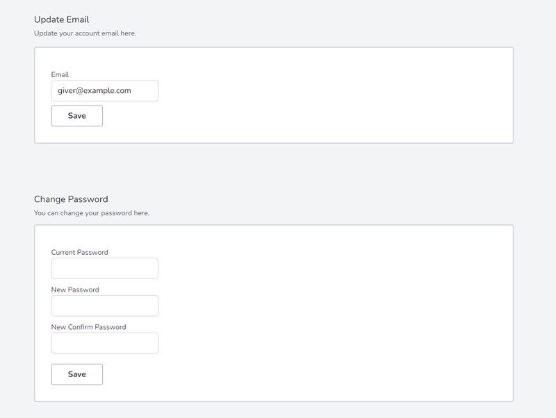Click the Current Password label

point(79,253)
